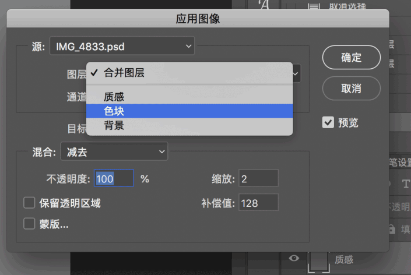Toggle the 预览 checkbox
411x275 pixels.
328,122
